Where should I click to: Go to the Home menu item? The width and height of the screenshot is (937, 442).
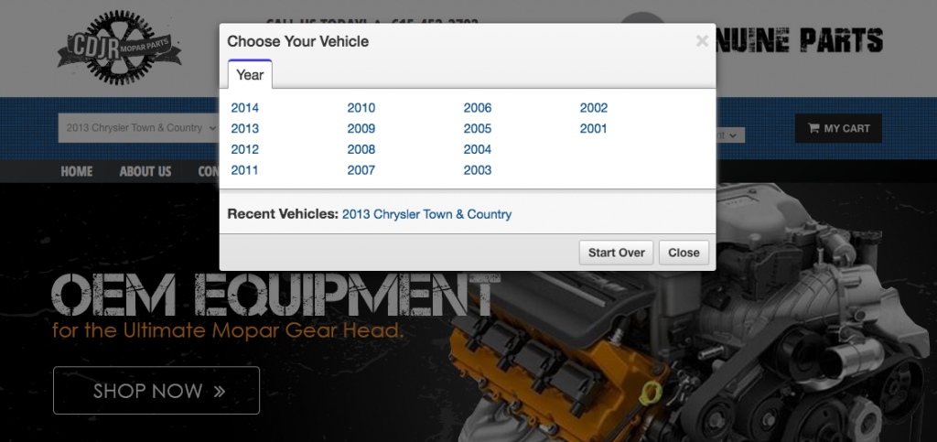click(x=77, y=171)
